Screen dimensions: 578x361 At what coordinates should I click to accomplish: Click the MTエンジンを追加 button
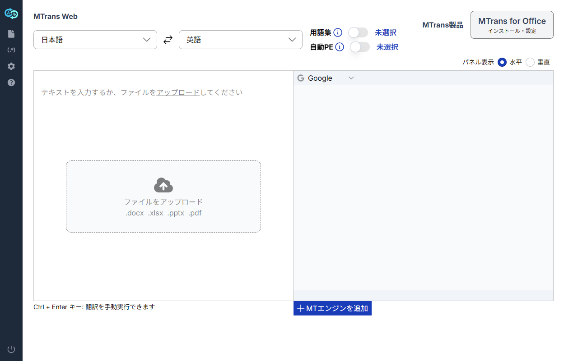(332, 308)
